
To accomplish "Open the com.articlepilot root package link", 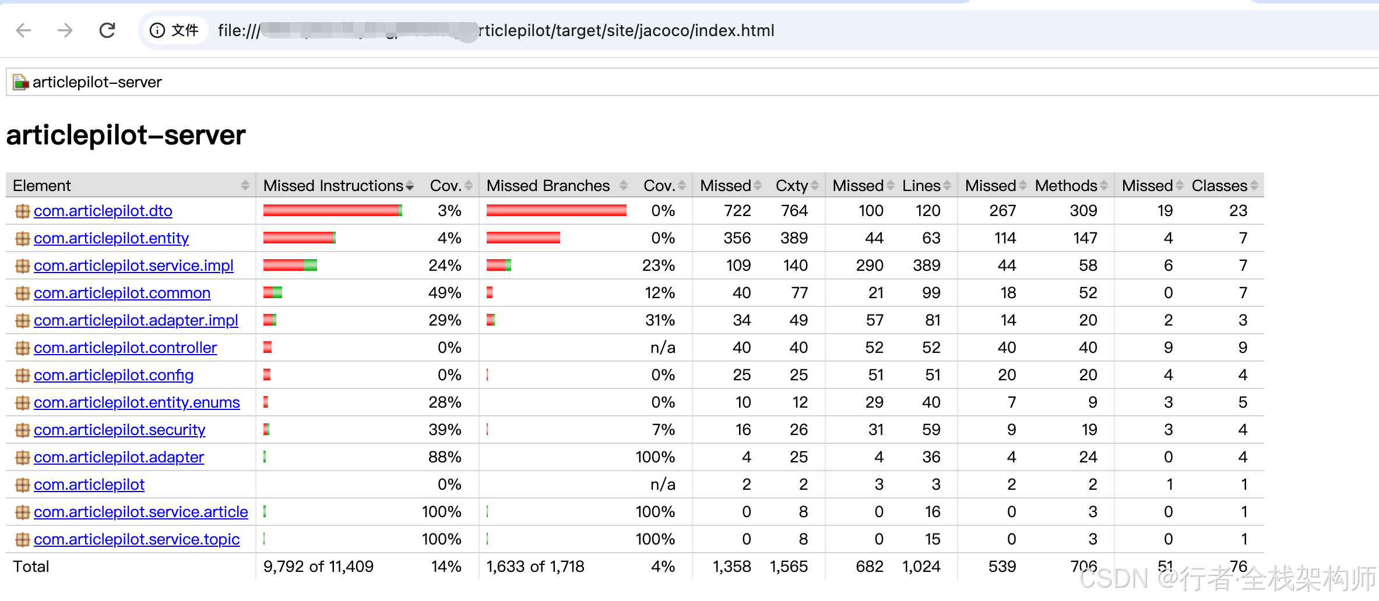I will (89, 485).
